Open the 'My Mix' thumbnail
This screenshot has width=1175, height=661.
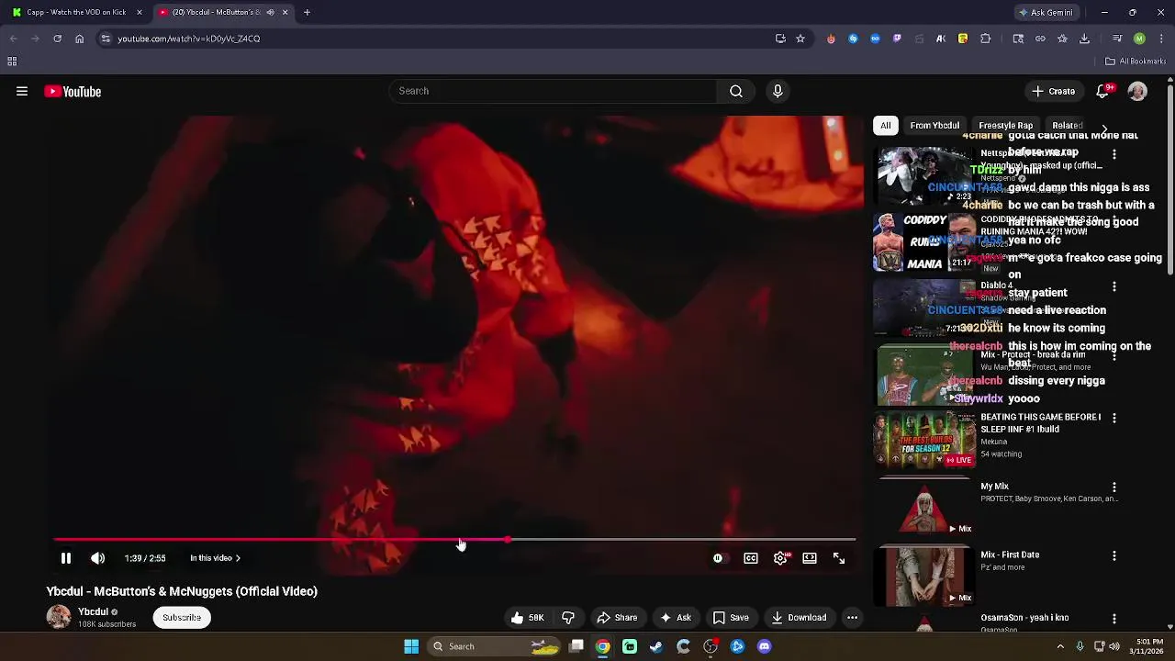click(x=924, y=507)
